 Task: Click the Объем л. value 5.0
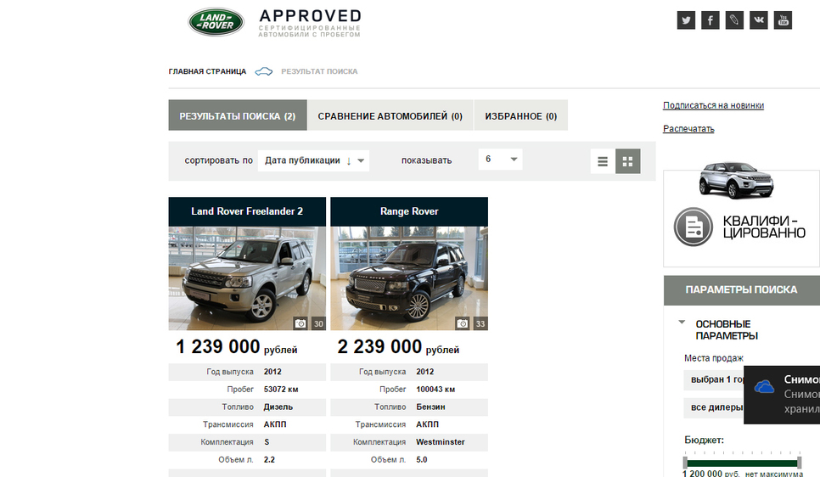[422, 460]
